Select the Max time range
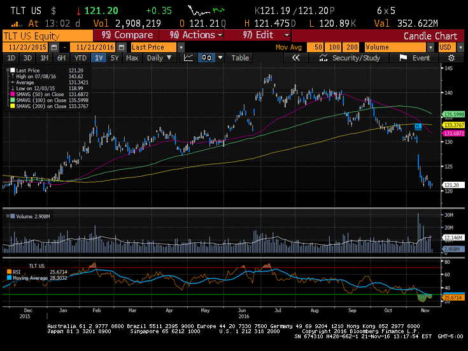 pos(132,57)
